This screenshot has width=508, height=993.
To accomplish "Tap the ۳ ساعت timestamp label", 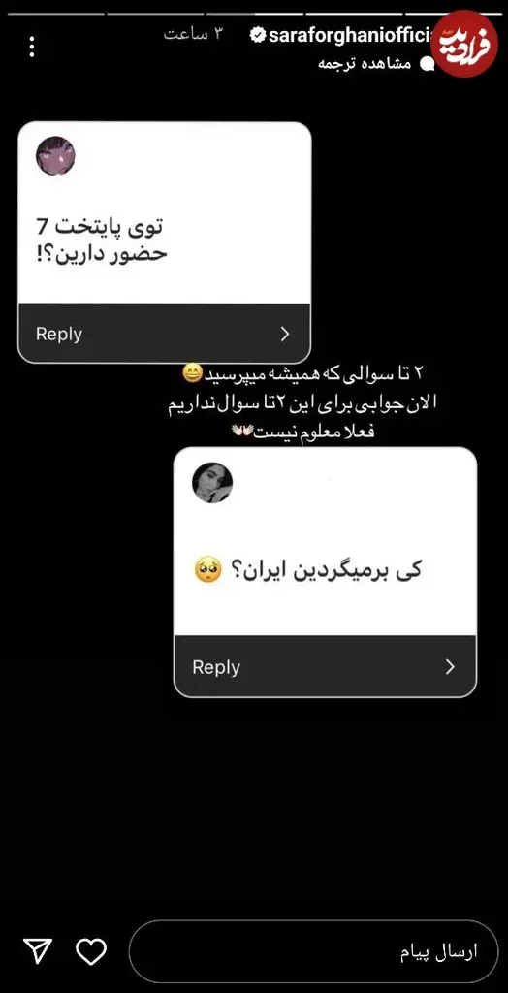I will click(x=195, y=34).
